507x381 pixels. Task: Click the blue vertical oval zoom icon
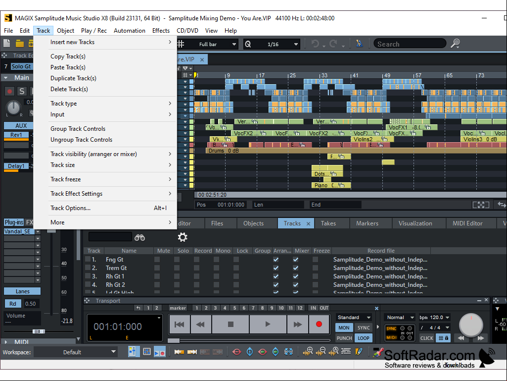pos(250,352)
